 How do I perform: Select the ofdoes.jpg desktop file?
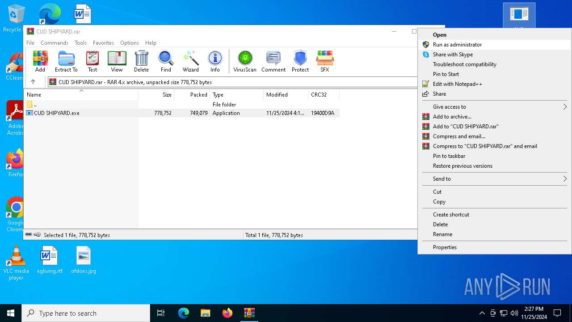click(84, 260)
